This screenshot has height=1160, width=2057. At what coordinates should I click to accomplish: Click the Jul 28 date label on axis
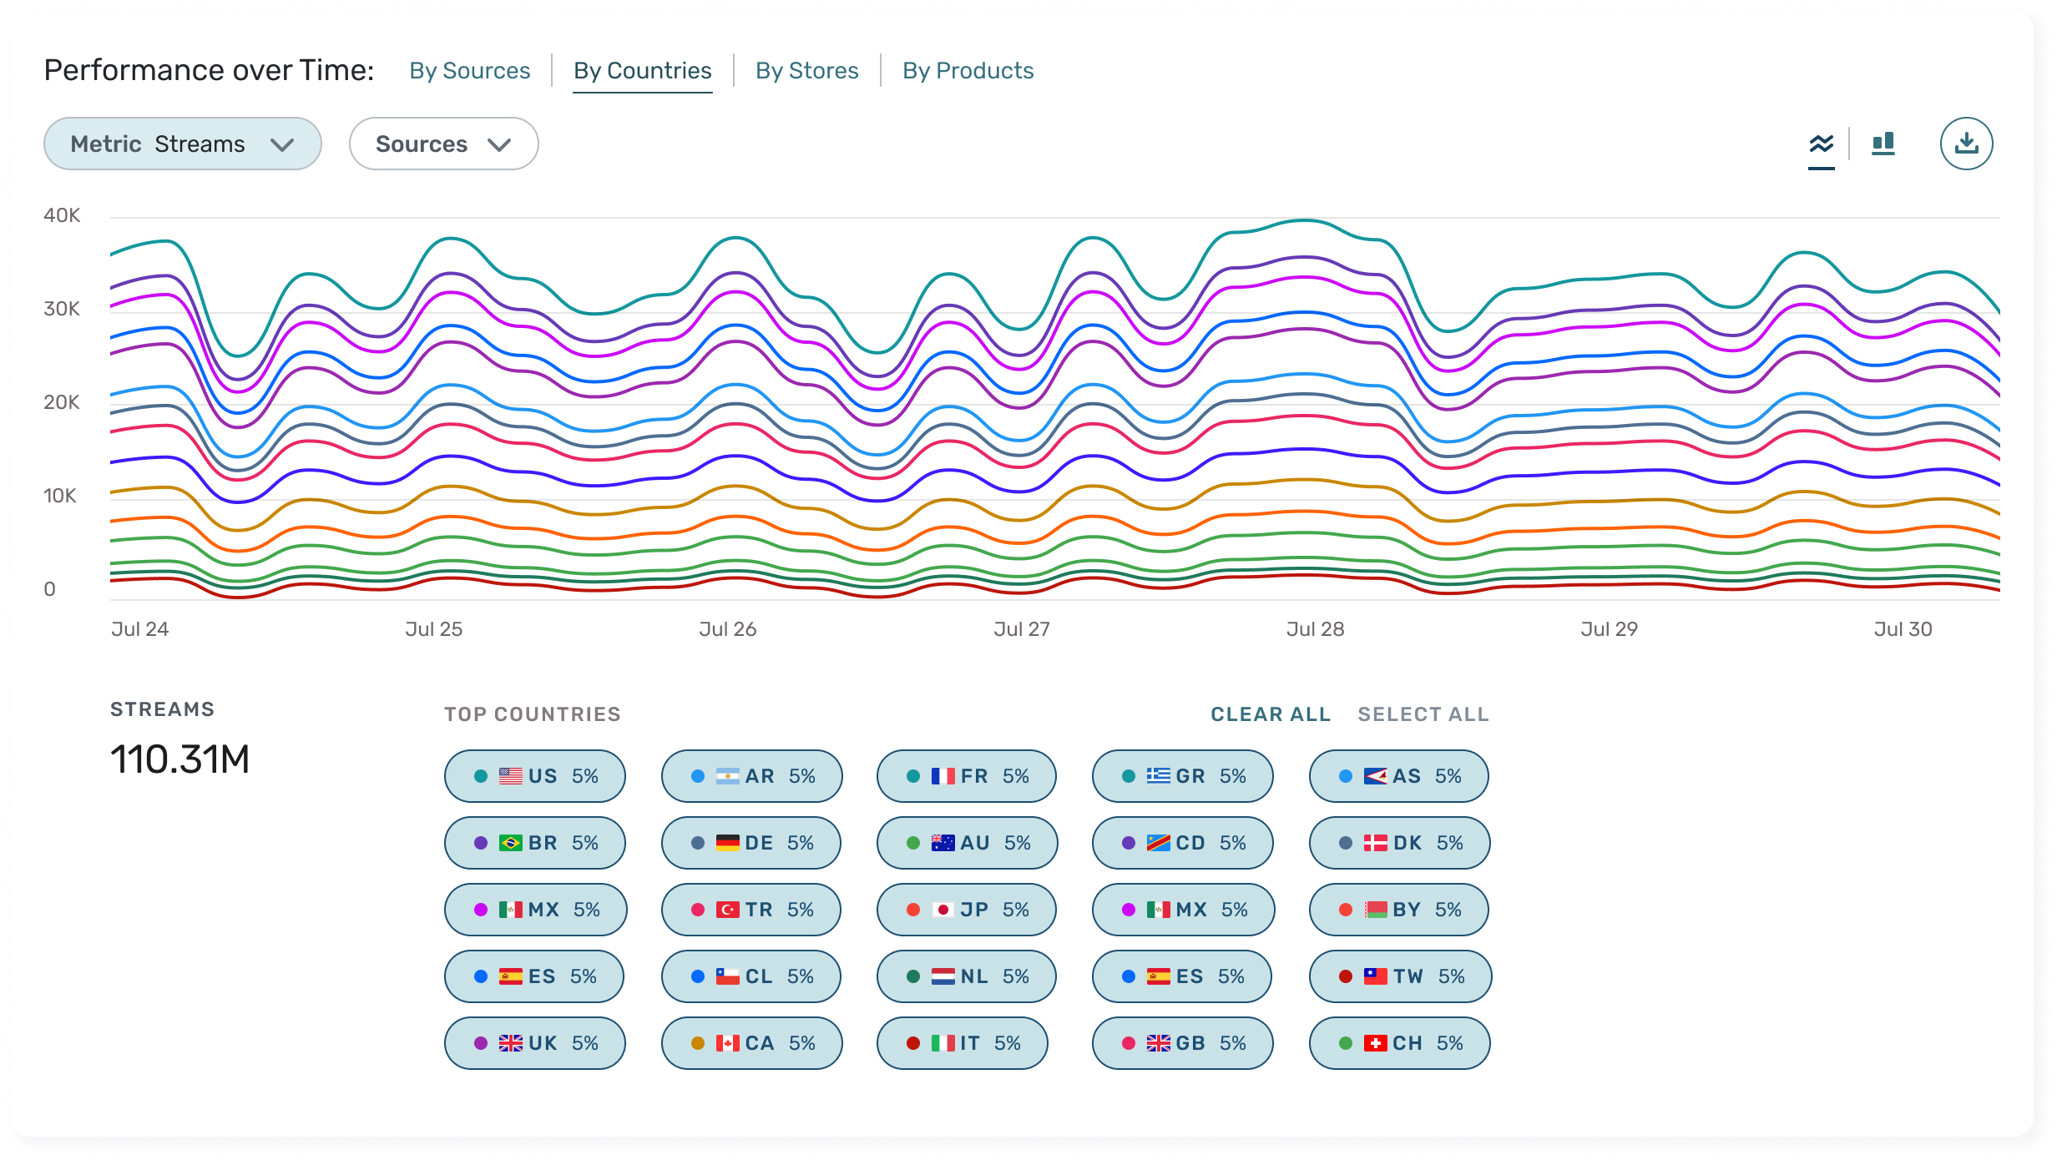tap(1315, 629)
